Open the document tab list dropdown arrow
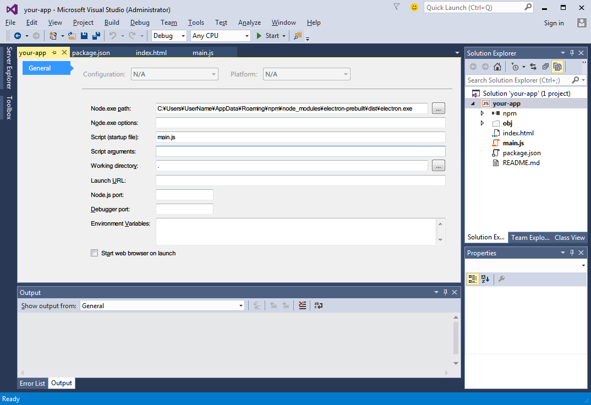Viewport: 591px width, 405px height. tap(457, 53)
